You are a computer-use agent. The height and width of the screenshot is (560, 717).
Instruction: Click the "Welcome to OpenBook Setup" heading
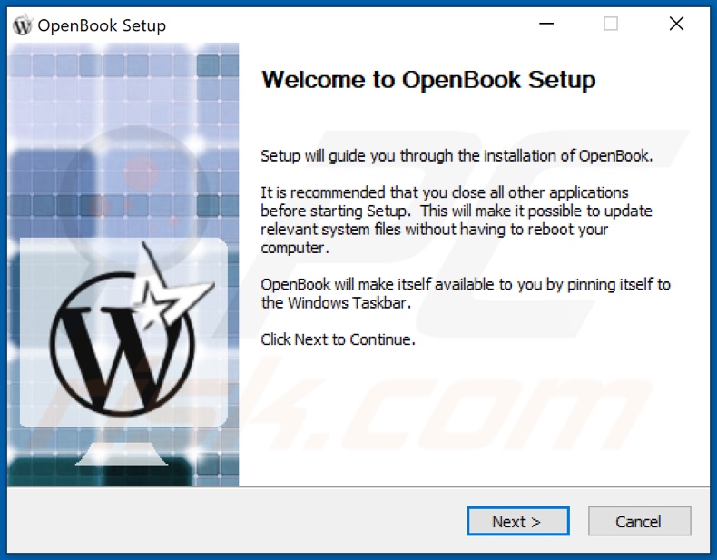tap(428, 80)
